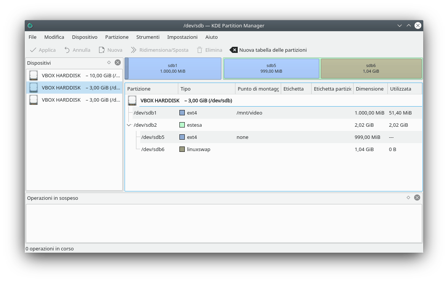The width and height of the screenshot is (448, 282).
Task: Click the KDE Partition Manager title bar icon
Action: [x=30, y=26]
